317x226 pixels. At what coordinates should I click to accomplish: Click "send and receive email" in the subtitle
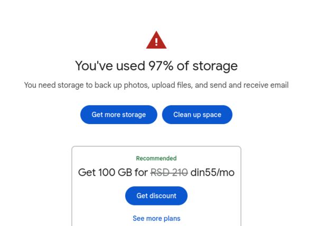249,85
